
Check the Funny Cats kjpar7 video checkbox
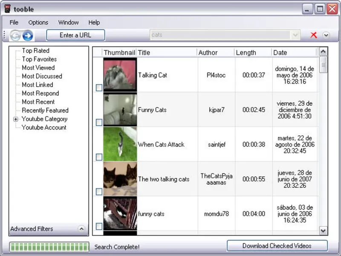click(99, 122)
